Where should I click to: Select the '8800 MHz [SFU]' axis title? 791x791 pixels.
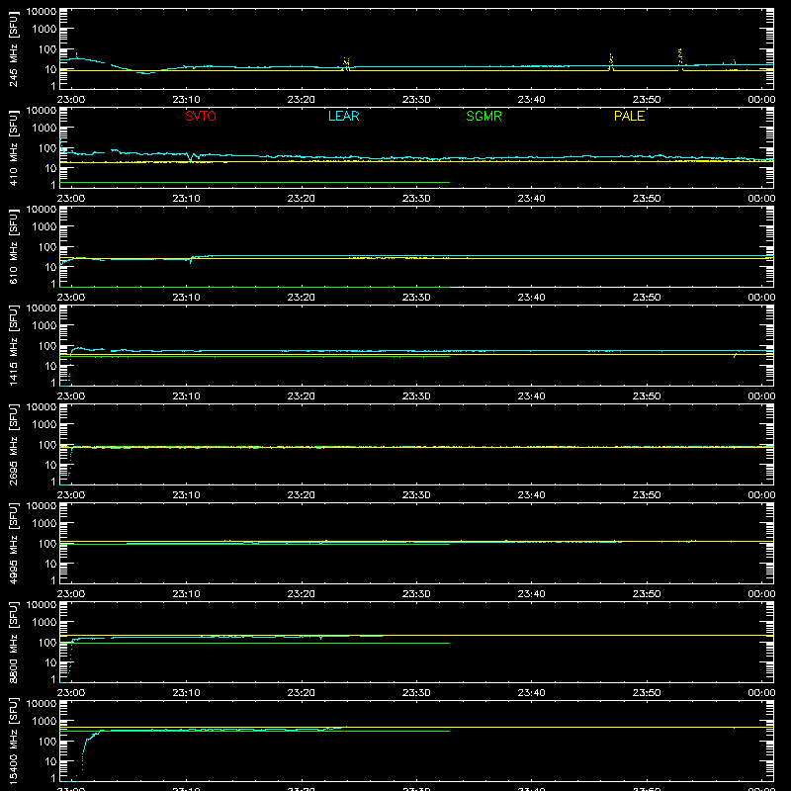14,642
